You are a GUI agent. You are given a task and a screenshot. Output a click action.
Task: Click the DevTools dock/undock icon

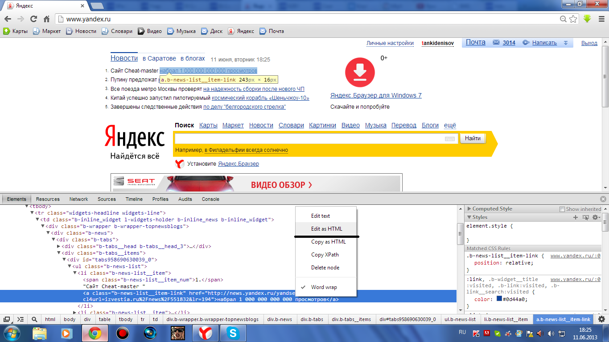coord(7,319)
